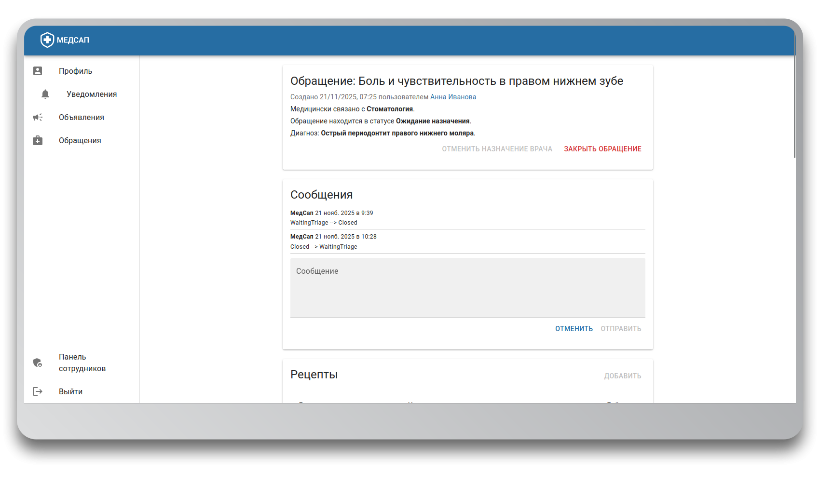Open the Обращения list
The height and width of the screenshot is (482, 820).
[x=80, y=140]
